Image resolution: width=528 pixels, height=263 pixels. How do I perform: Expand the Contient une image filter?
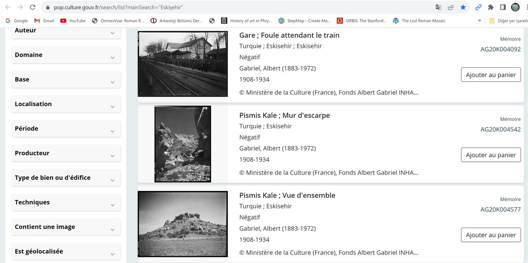66,227
